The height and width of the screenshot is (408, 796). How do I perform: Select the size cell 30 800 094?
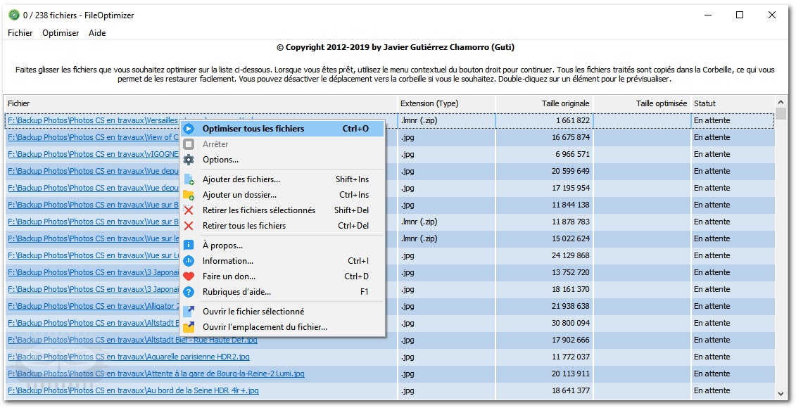pyautogui.click(x=544, y=324)
